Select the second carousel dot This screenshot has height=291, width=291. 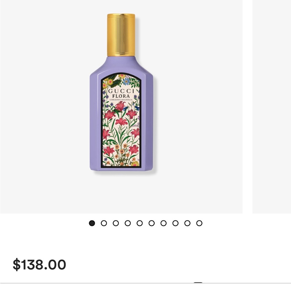coord(104,223)
